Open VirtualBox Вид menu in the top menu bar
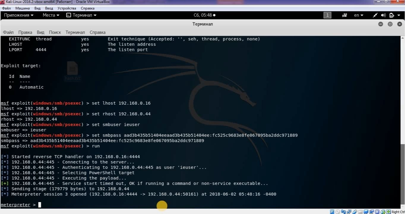The height and width of the screenshot is (214, 405). coord(37,8)
